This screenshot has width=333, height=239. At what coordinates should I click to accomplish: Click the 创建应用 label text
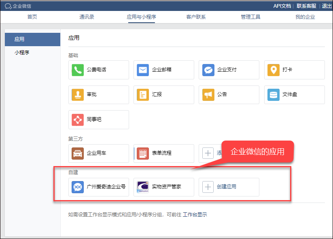tap(227, 187)
